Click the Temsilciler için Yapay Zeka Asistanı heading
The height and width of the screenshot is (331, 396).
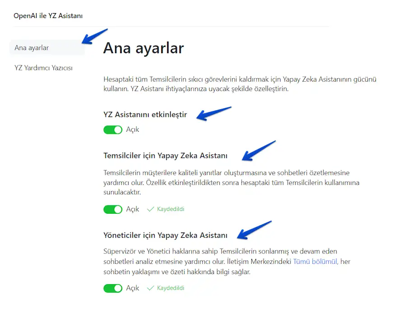(165, 156)
